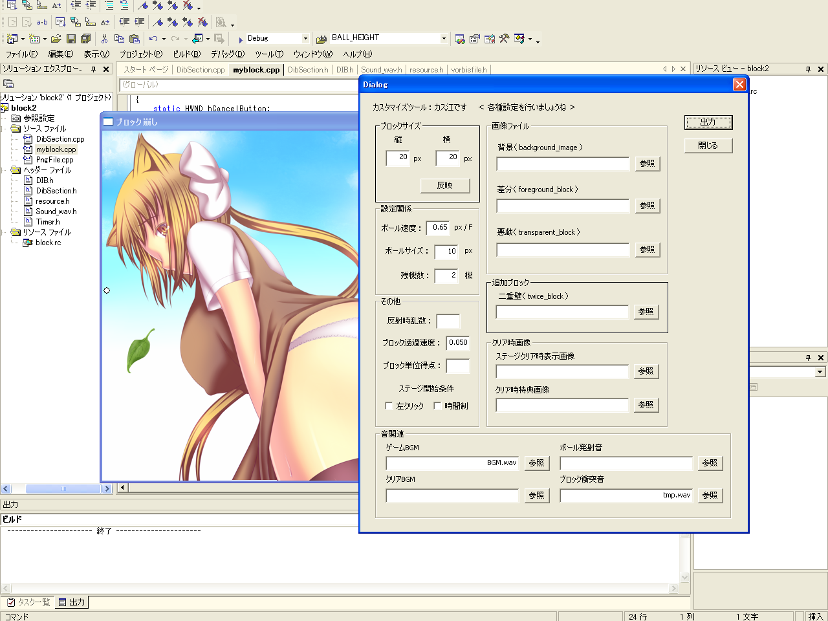Image resolution: width=828 pixels, height=621 pixels.
Task: Open the BALL_HEIGHT find combo dropdown
Action: 444,38
